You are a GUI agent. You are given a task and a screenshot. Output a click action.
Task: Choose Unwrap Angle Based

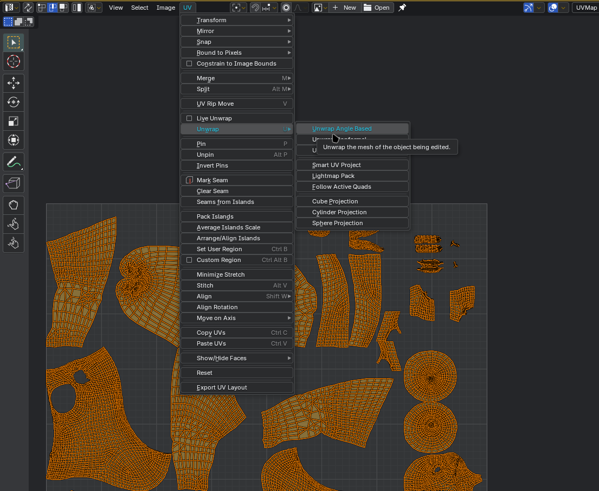point(352,129)
